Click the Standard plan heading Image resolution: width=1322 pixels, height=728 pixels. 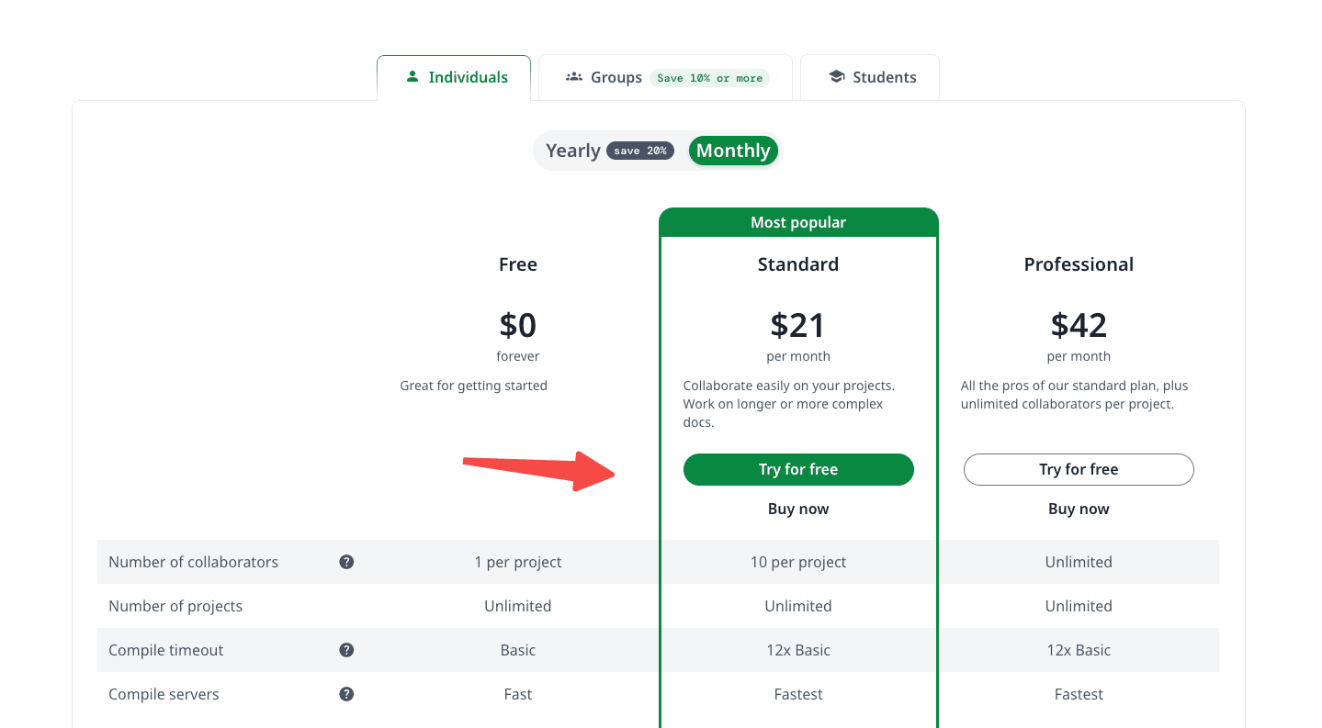[x=798, y=264]
